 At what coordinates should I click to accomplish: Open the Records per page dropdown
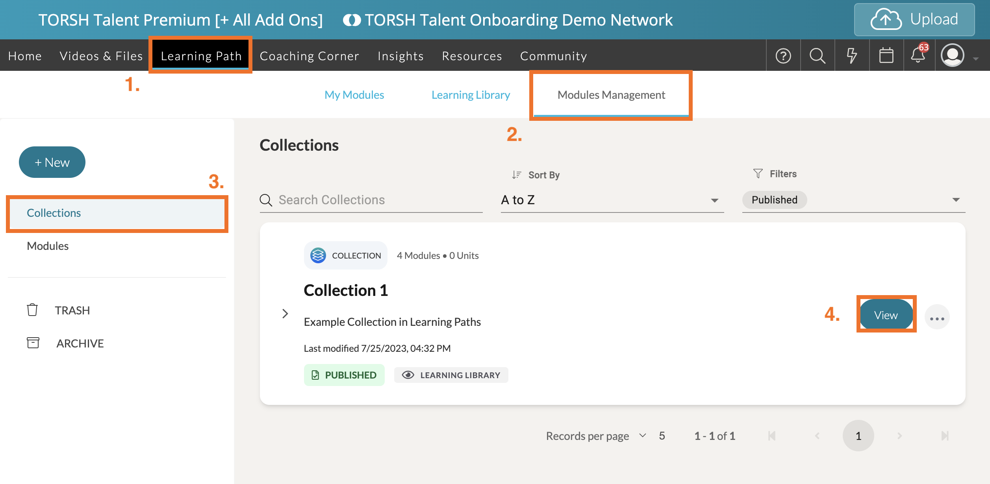pos(643,435)
